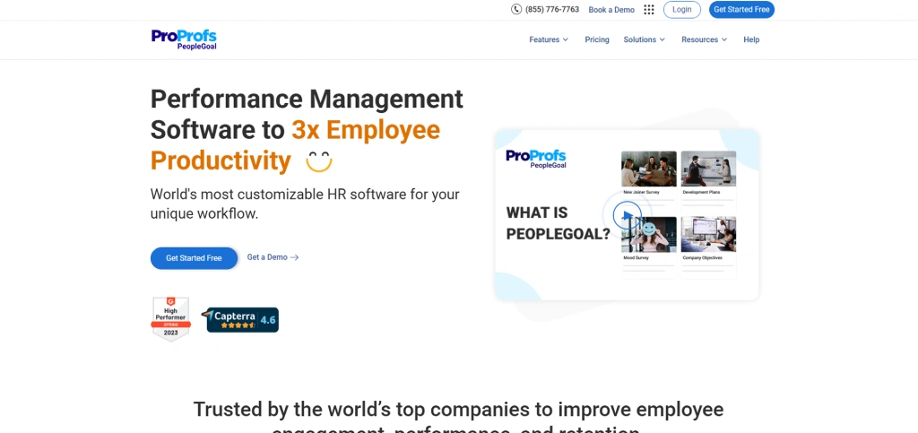Click the ProProfs PeopleGoal logo inside video card
918x433 pixels.
click(x=536, y=159)
